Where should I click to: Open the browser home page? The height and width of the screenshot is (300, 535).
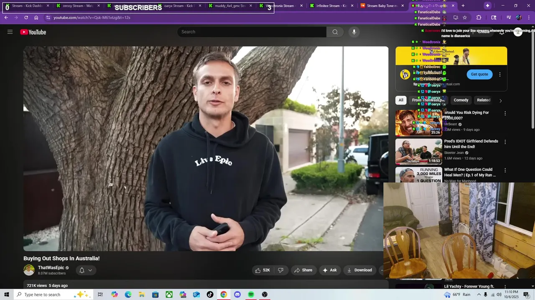[36, 17]
